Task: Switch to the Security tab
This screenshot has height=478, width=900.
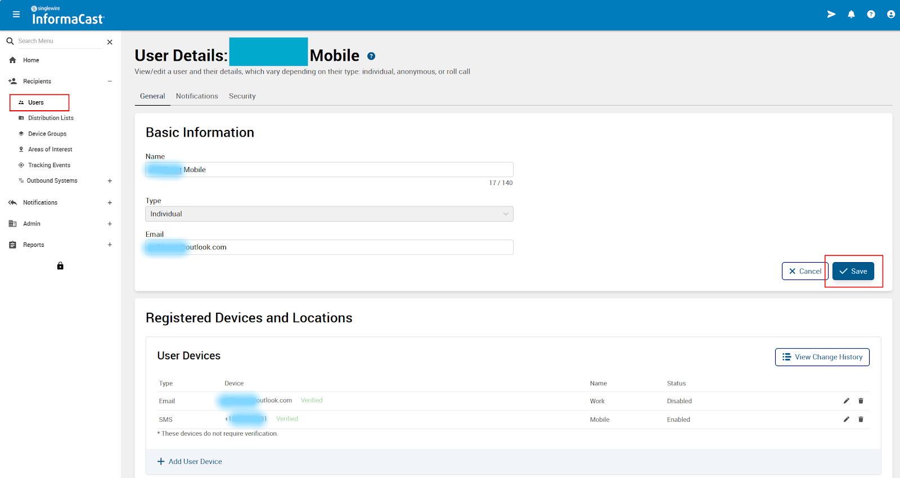Action: (x=242, y=96)
